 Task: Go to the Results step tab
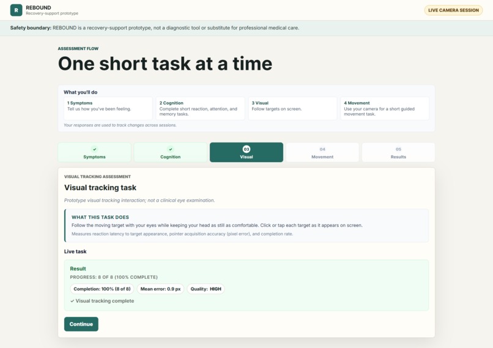click(398, 152)
